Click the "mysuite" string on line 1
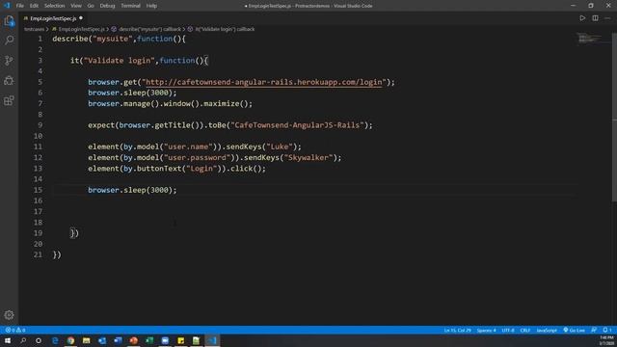 pos(112,39)
